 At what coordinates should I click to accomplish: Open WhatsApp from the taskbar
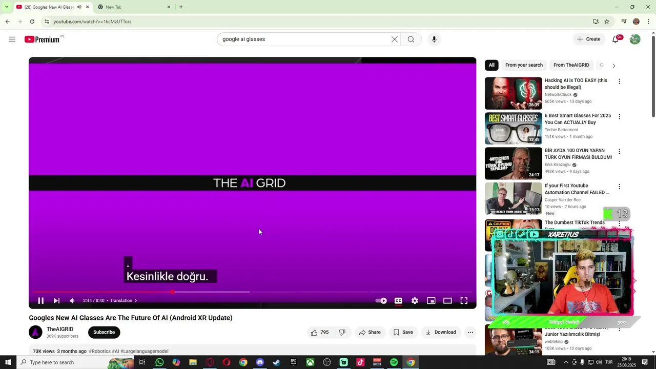(x=159, y=362)
